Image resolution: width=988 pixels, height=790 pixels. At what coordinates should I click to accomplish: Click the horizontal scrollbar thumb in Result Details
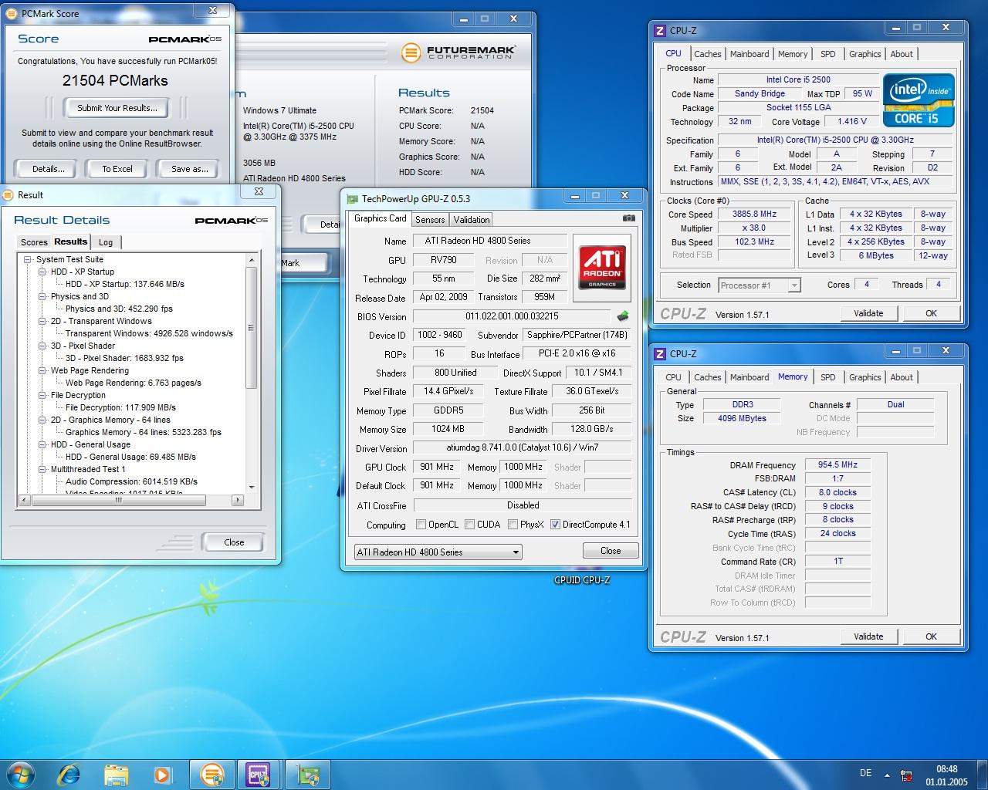(118, 500)
